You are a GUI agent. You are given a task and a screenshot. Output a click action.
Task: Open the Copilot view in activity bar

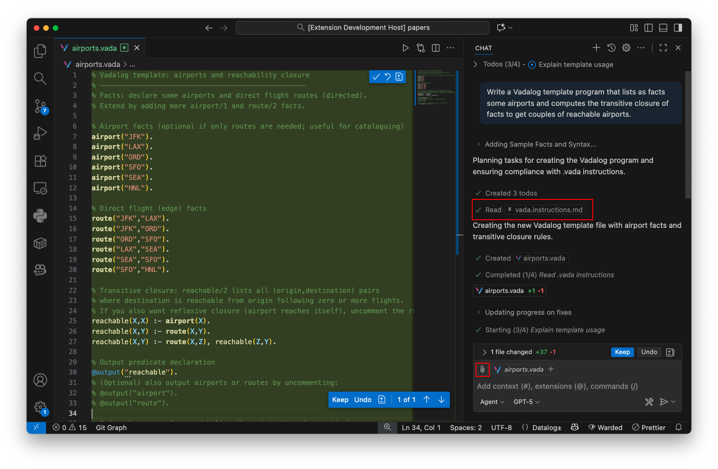click(x=40, y=270)
